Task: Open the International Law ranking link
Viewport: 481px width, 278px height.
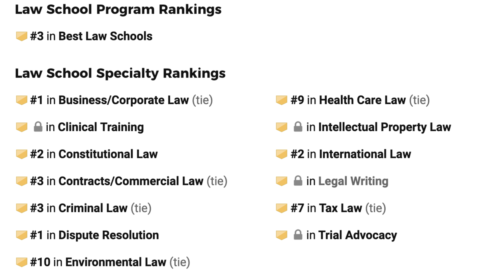Action: point(365,154)
